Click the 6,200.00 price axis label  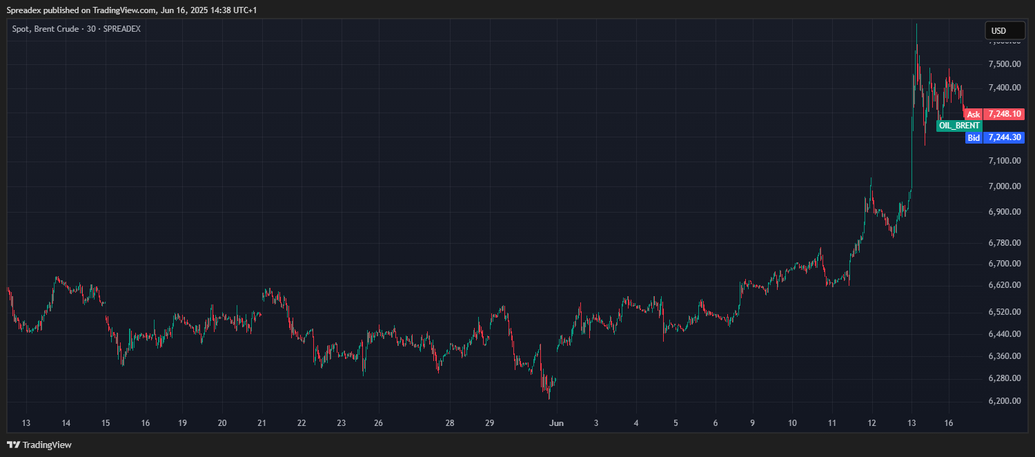1005,401
